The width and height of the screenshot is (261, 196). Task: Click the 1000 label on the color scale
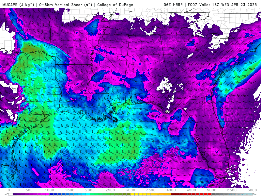point(50,190)
